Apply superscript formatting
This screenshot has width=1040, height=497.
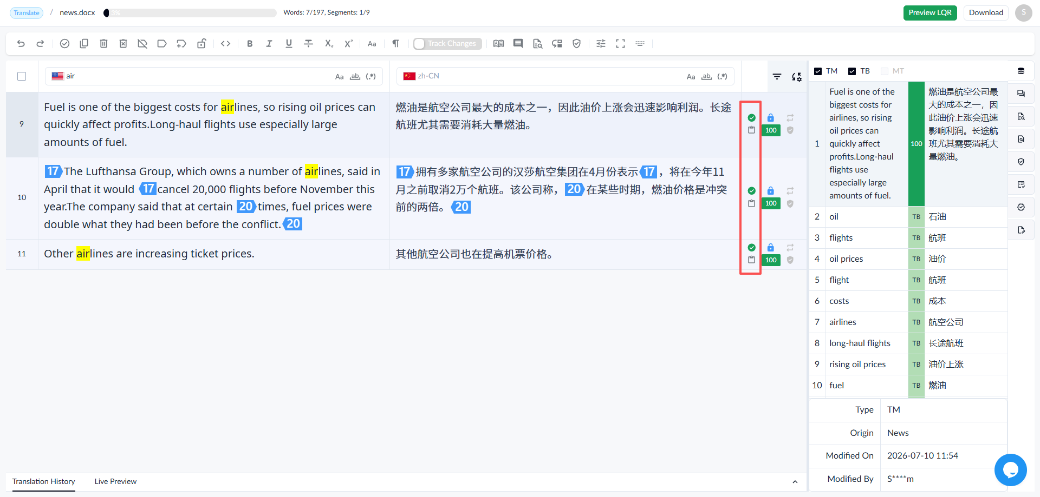349,44
